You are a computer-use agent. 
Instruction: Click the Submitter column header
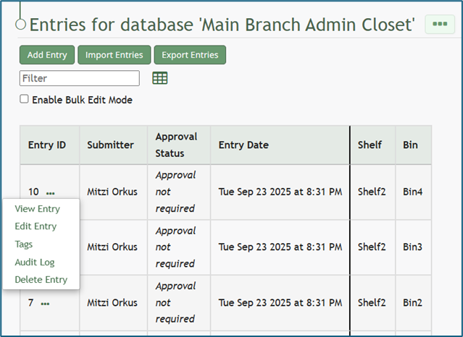[x=110, y=145]
